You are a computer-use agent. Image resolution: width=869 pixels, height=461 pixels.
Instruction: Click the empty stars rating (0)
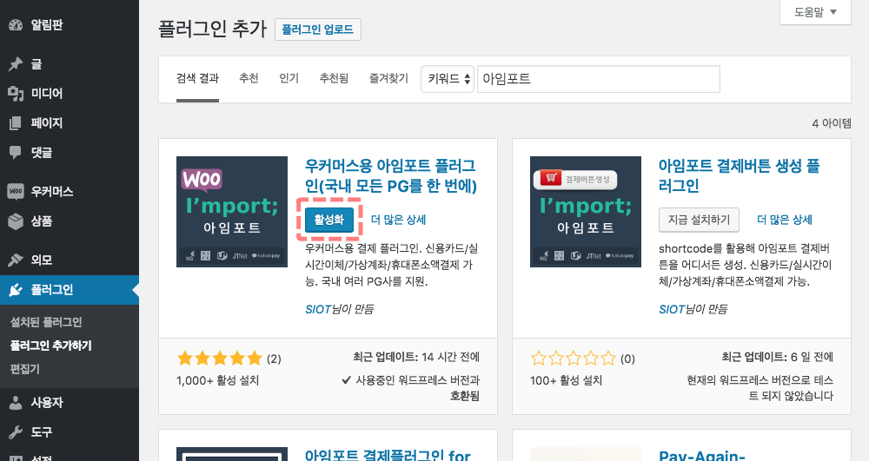point(573,359)
